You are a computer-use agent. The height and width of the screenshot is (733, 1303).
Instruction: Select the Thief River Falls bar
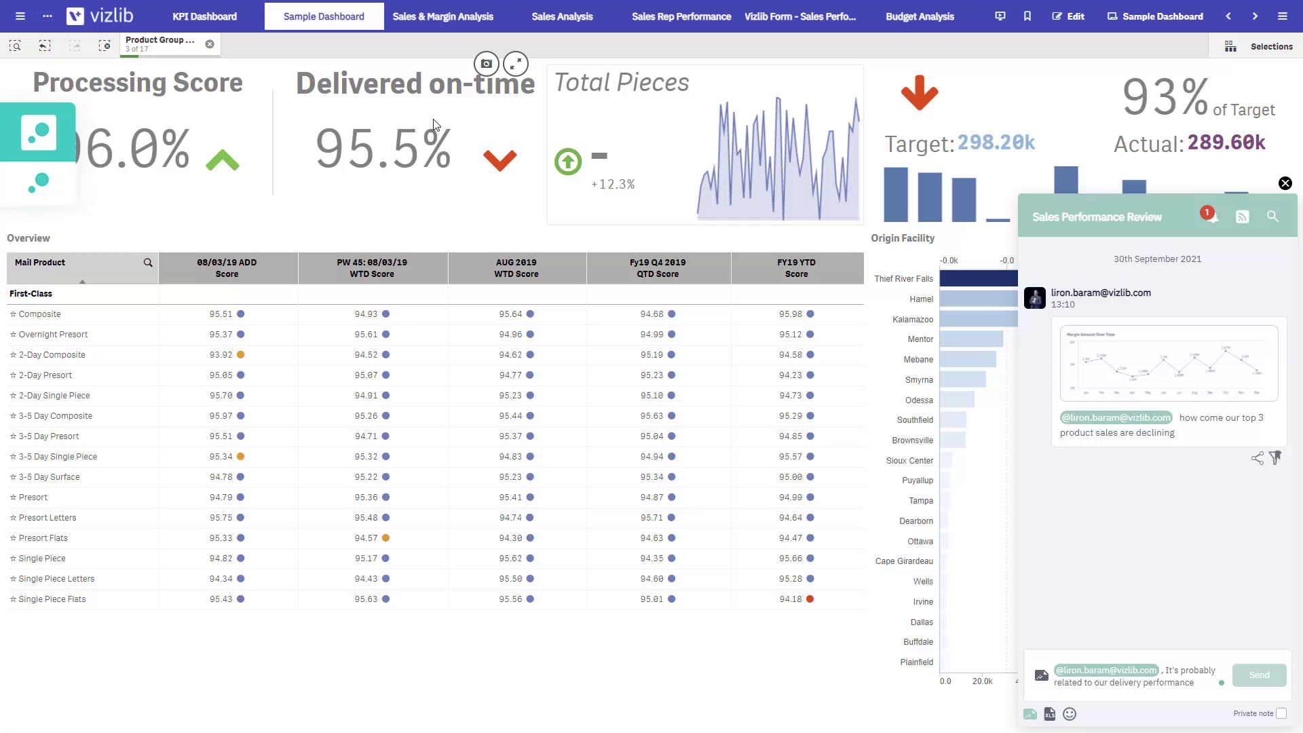[978, 278]
